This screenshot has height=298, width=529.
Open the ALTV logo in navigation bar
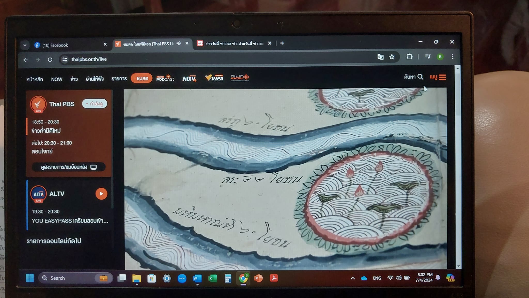(x=189, y=78)
